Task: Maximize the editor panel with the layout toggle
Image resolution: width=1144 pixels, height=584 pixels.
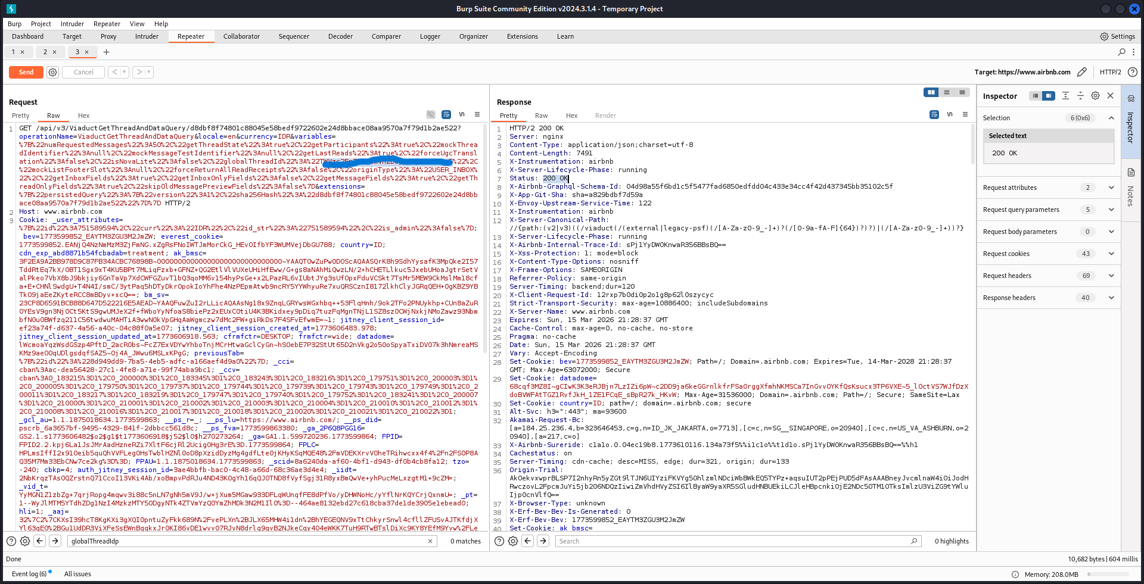Action: pyautogui.click(x=963, y=92)
